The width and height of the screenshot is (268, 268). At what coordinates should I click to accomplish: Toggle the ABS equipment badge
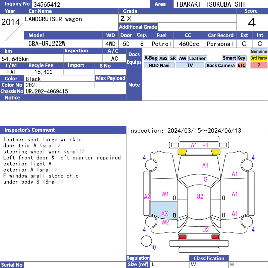tap(163, 58)
